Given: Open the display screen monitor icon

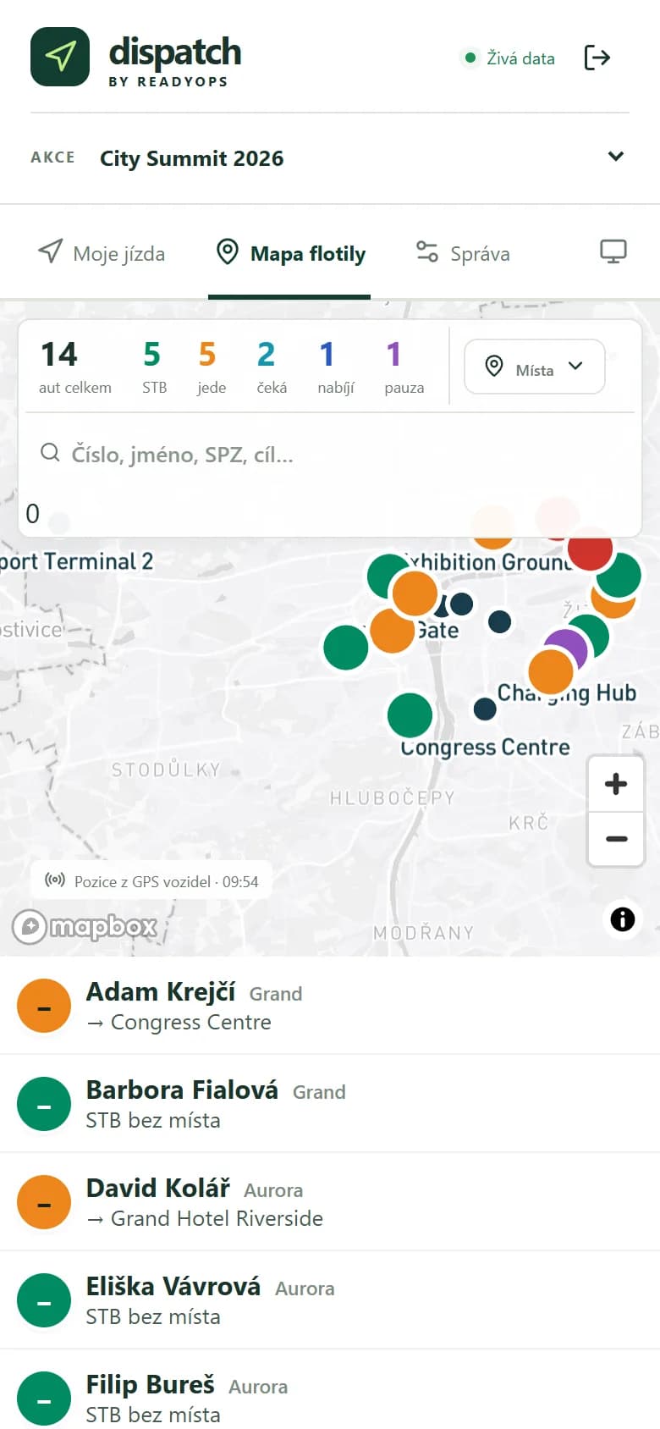Looking at the screenshot, I should point(613,251).
